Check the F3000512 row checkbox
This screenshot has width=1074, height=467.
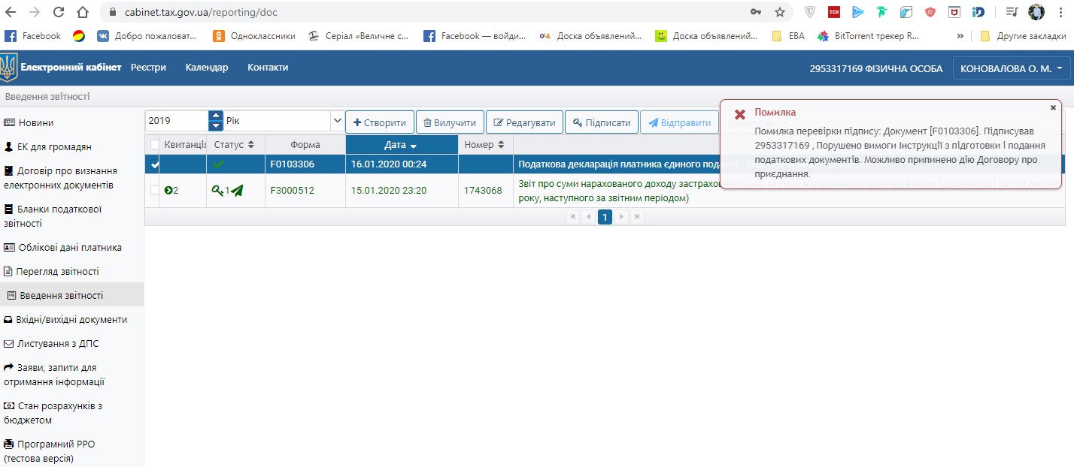(155, 191)
